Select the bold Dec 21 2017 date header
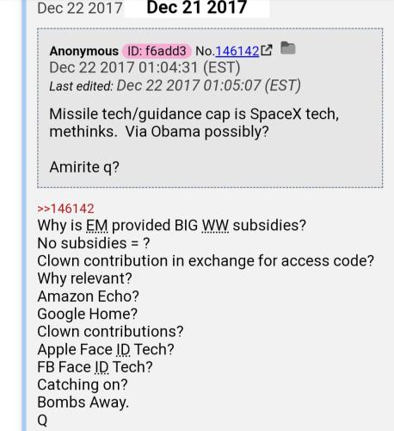The image size is (394, 431). coord(197,8)
